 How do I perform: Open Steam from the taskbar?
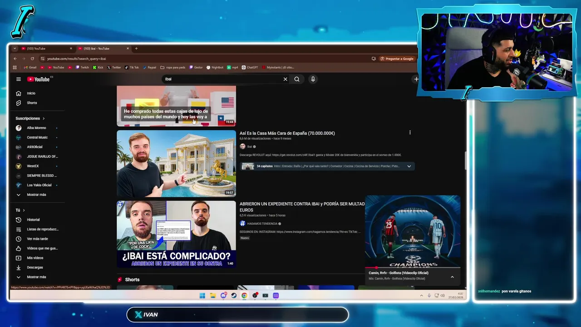pyautogui.click(x=234, y=296)
